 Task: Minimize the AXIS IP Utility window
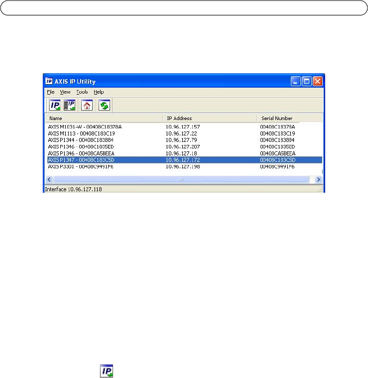pyautogui.click(x=295, y=81)
